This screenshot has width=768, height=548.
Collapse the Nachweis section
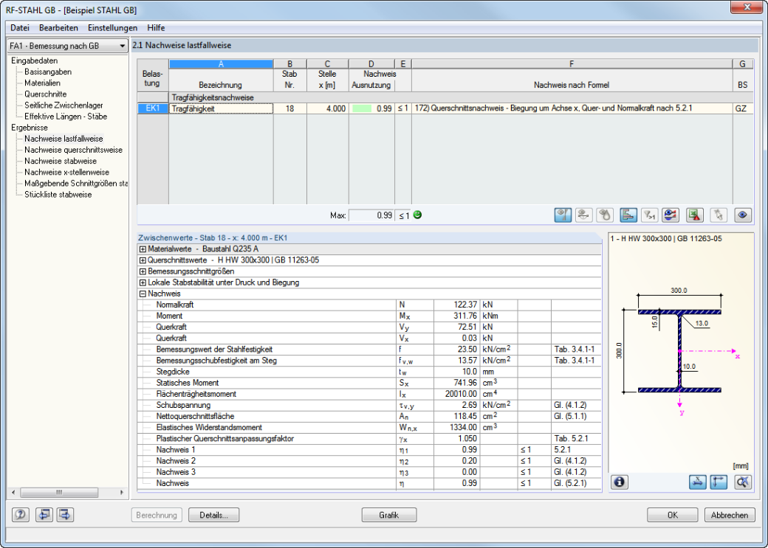tap(143, 294)
